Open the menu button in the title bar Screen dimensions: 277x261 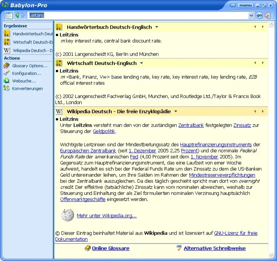click(245, 5)
